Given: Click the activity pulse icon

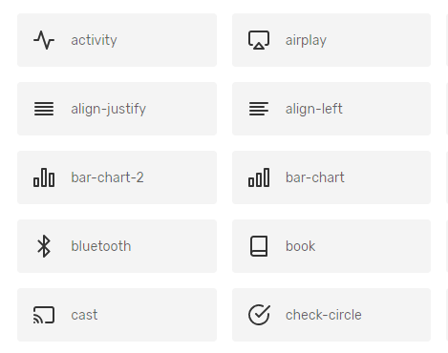Looking at the screenshot, I should 44,40.
